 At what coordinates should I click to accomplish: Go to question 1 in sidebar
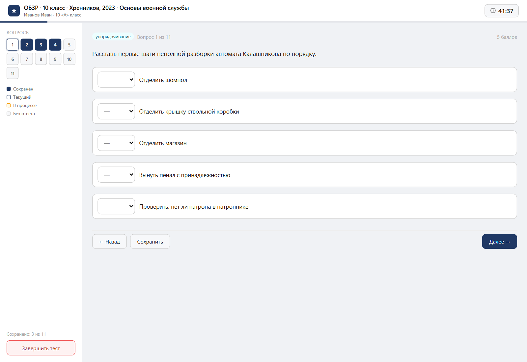13,45
